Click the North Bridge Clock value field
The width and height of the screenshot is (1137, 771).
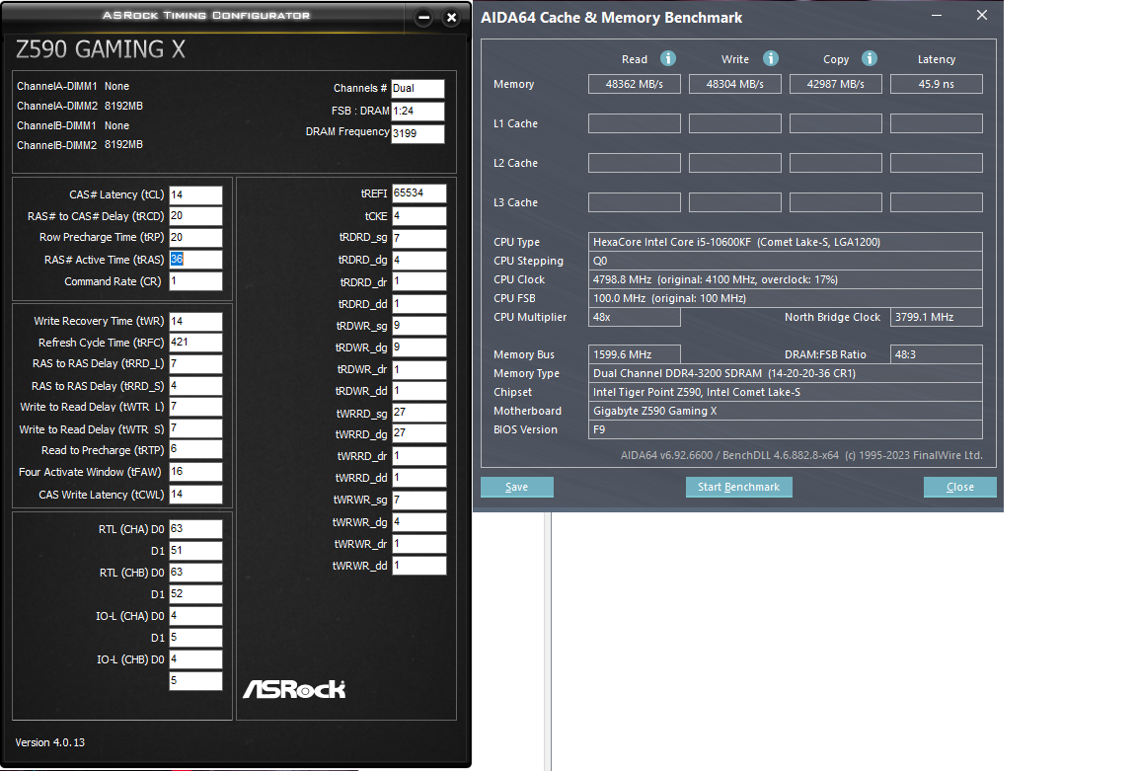936,317
